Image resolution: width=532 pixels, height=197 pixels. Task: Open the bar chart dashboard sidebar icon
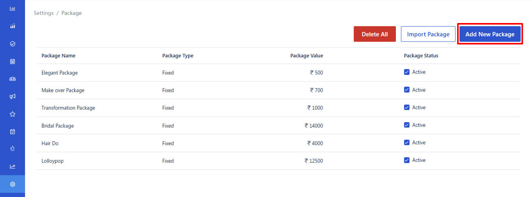[x=12, y=8]
